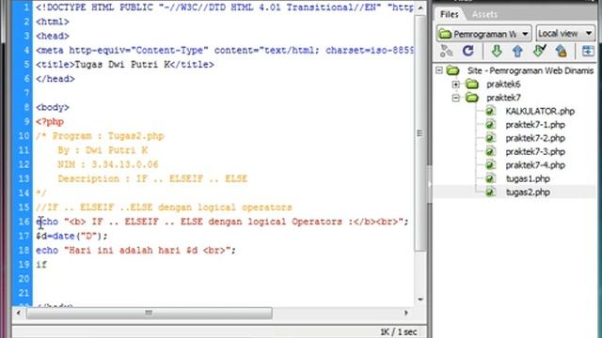Select praktek7-3.php in file tree
This screenshot has height=338, width=602.
pyautogui.click(x=535, y=151)
